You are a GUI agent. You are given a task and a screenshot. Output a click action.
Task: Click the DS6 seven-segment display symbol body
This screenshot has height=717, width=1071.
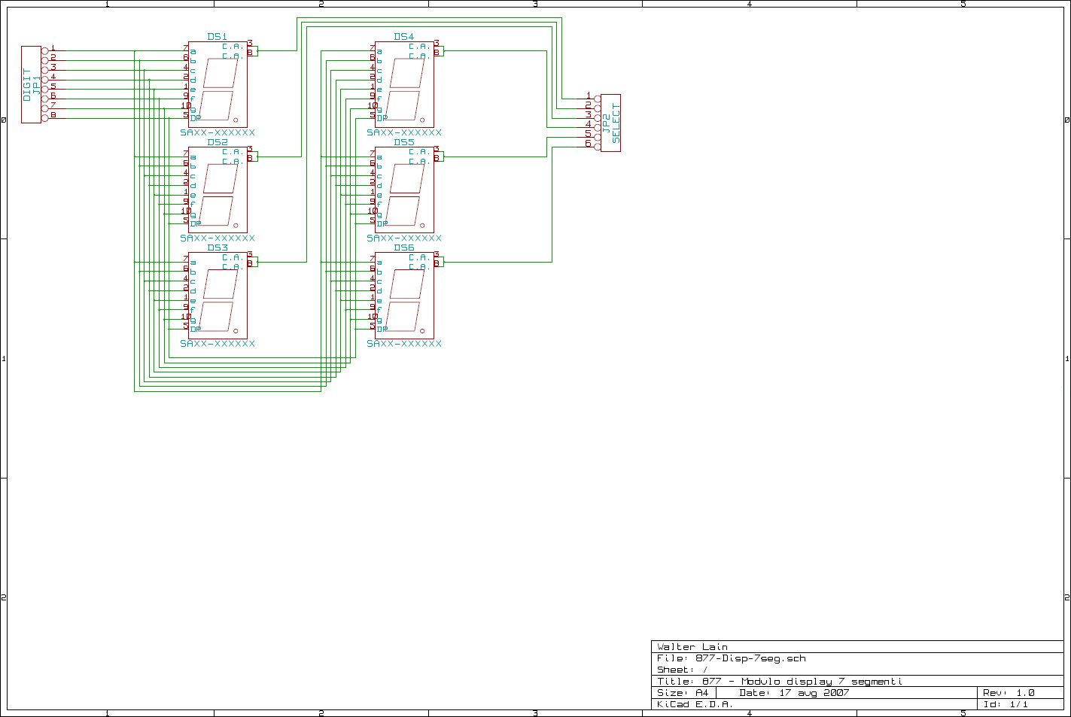404,295
